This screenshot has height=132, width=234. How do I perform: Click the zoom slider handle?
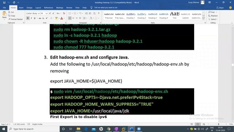(219, 124)
